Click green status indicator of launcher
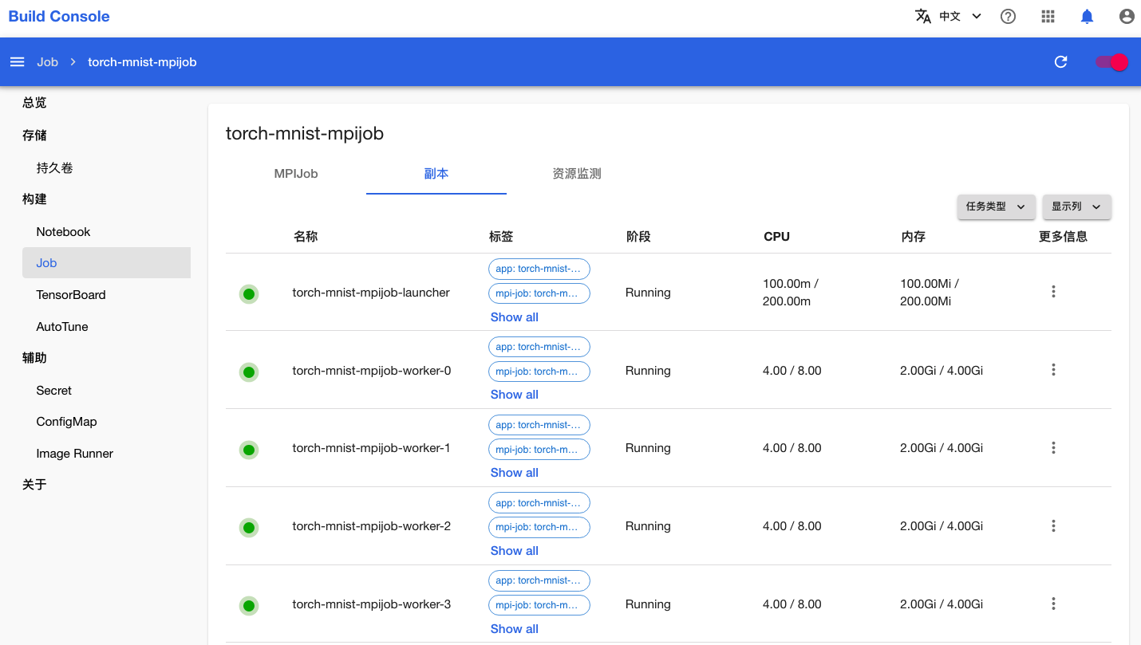This screenshot has width=1141, height=645. coord(249,294)
